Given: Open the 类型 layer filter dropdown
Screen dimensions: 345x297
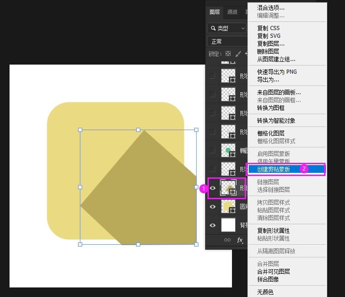Looking at the screenshot, I should pyautogui.click(x=227, y=28).
